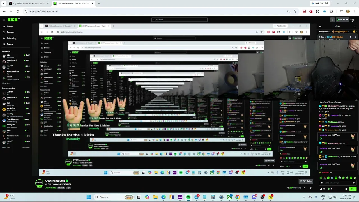Open the emoji picker in chat

pos(354,183)
